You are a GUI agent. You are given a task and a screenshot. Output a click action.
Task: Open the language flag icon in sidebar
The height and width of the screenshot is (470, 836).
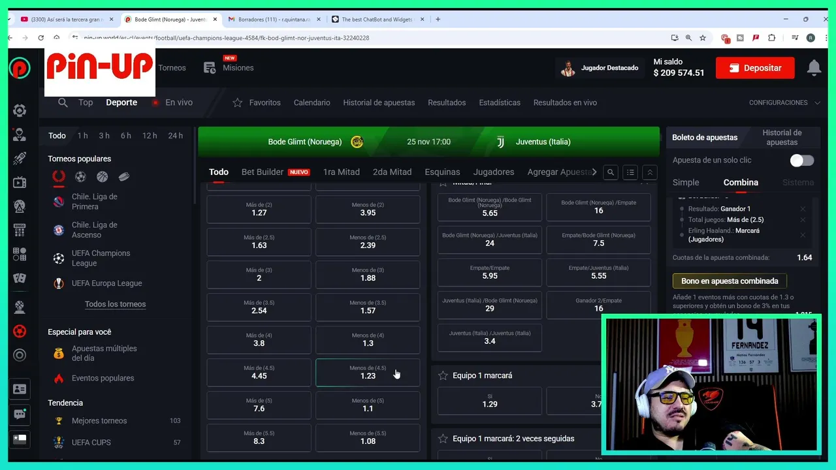tap(20, 439)
